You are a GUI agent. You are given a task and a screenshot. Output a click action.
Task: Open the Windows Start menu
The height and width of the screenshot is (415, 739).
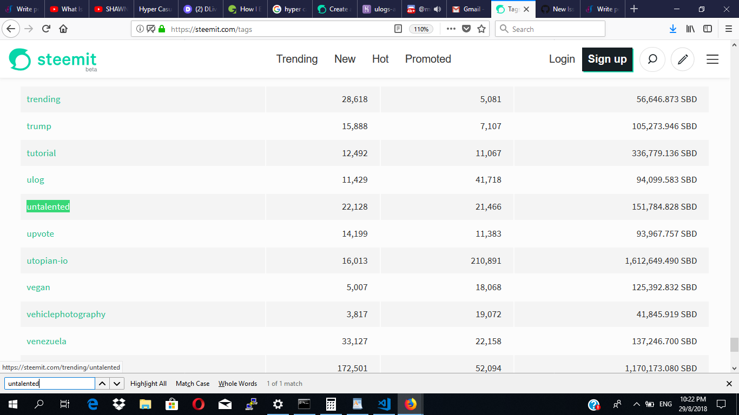coord(12,404)
